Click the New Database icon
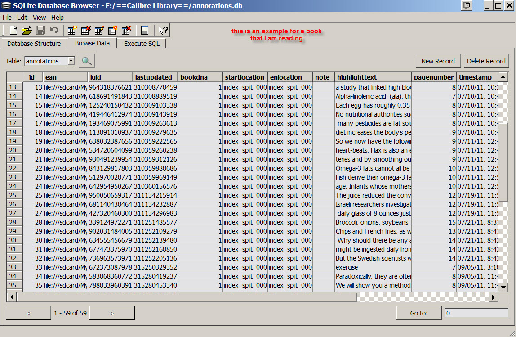This screenshot has height=337, width=516. (x=13, y=30)
